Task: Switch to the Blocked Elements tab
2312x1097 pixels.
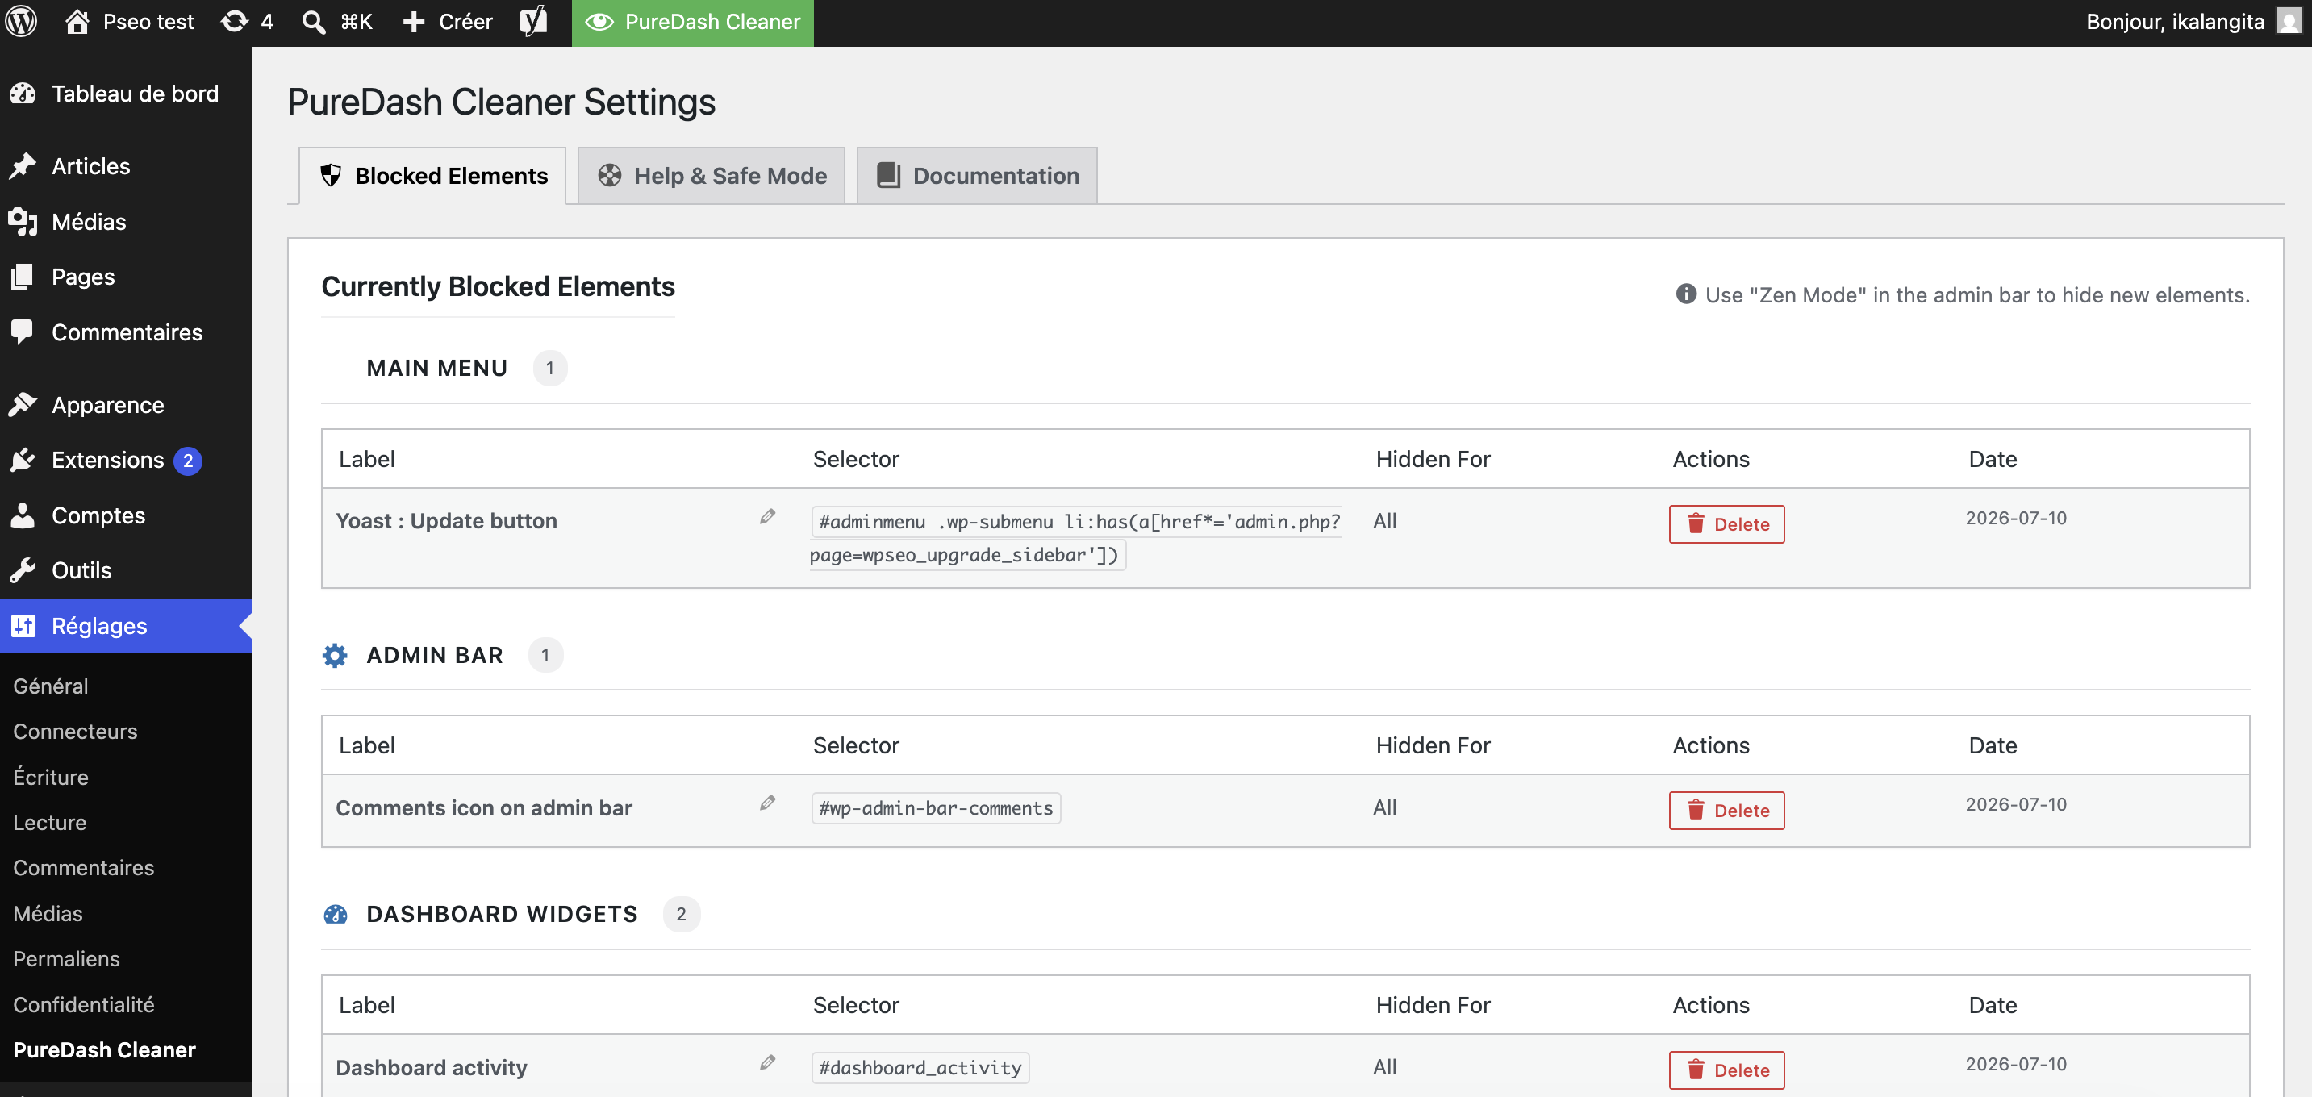Action: point(432,176)
